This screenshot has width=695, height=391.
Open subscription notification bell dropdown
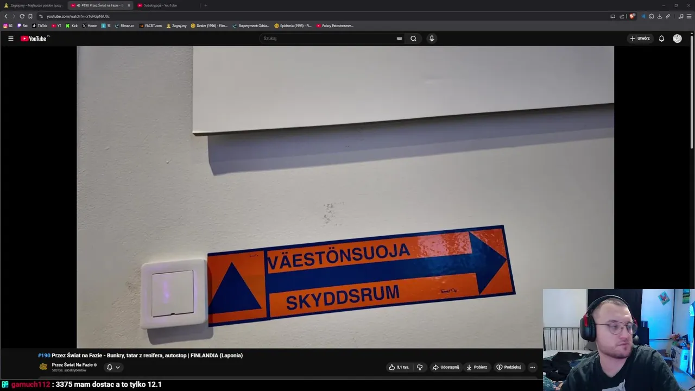[x=113, y=367]
